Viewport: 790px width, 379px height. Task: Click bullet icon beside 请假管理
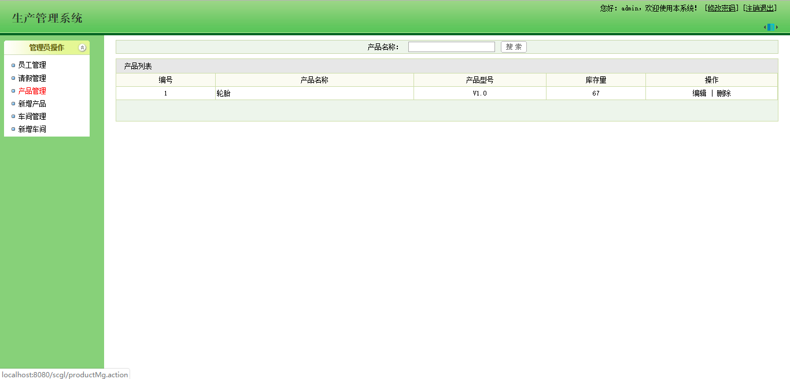tap(13, 78)
